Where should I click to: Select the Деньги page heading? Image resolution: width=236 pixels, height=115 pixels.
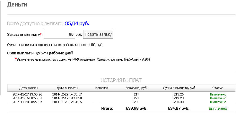(x=17, y=5)
